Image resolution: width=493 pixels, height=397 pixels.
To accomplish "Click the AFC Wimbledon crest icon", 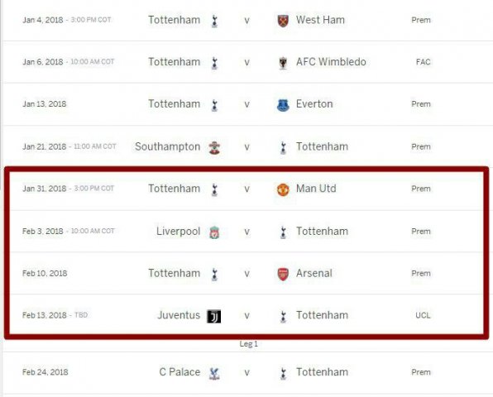I will (283, 63).
